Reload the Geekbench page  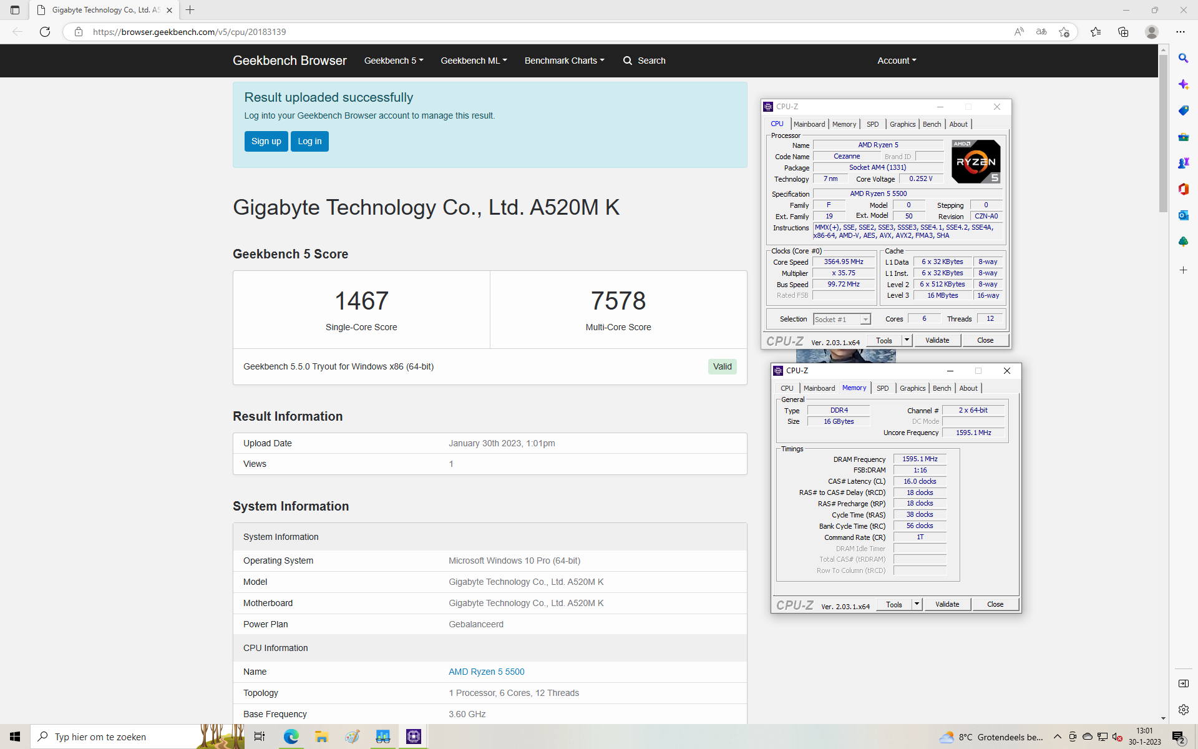(45, 32)
